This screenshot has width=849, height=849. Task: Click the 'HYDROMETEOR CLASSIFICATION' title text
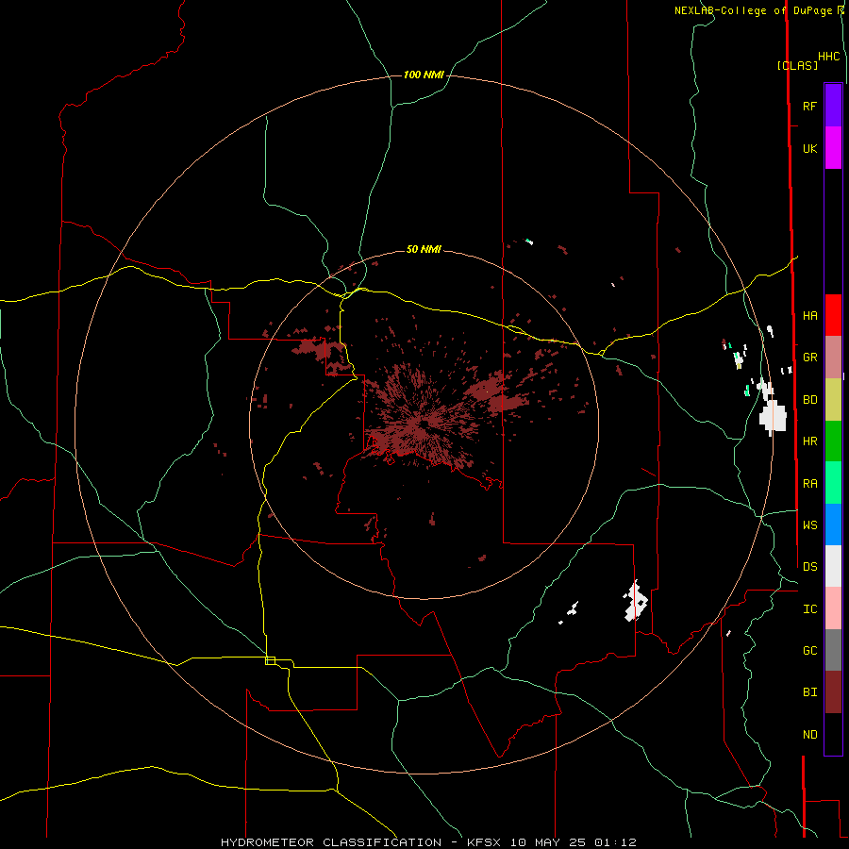tap(331, 842)
